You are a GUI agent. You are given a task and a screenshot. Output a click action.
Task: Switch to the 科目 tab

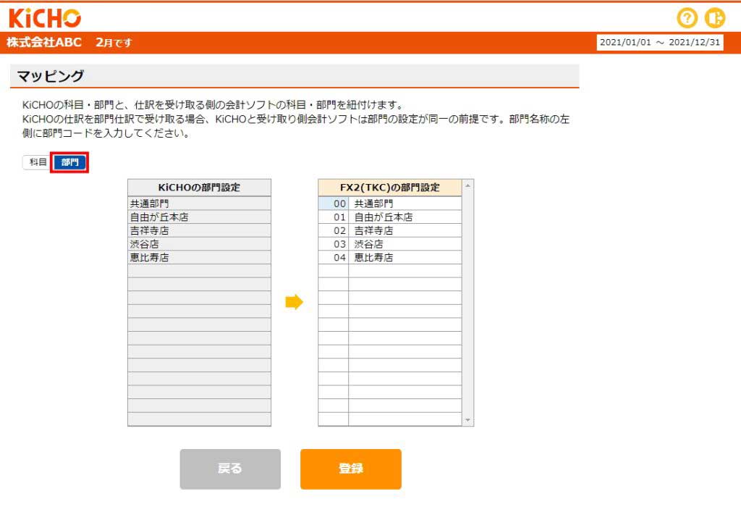tap(37, 162)
